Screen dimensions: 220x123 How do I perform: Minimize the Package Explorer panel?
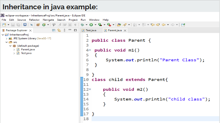70,30
